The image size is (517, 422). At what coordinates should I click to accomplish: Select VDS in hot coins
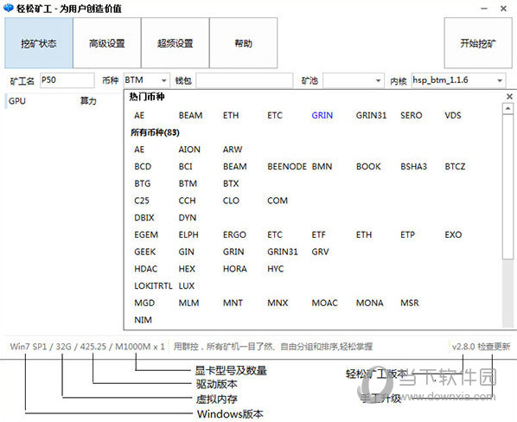coord(453,115)
